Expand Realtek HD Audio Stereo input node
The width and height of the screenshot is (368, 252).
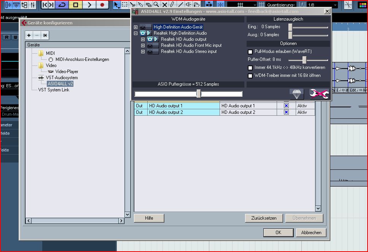click(x=143, y=51)
